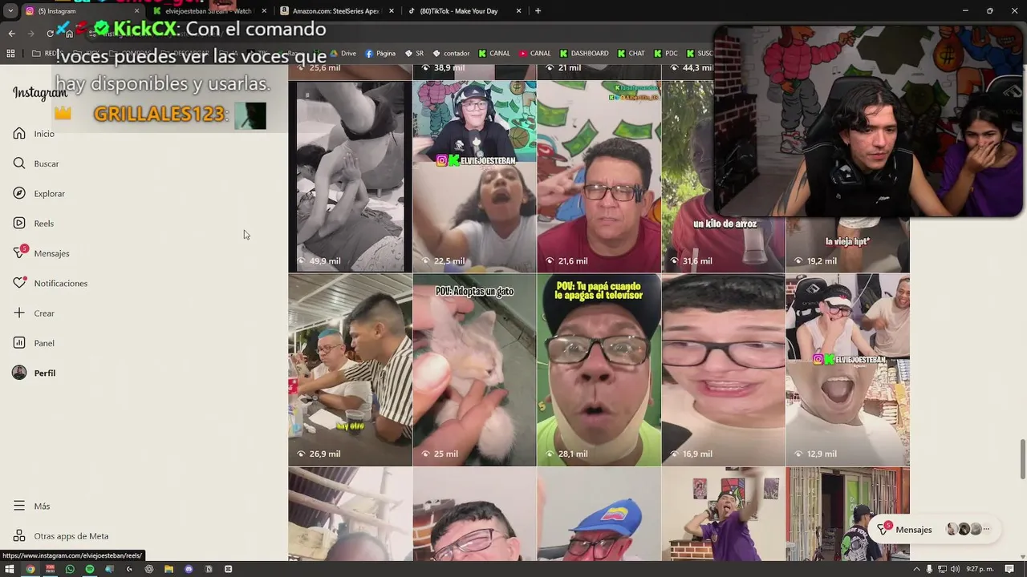The width and height of the screenshot is (1027, 577).
Task: Open WhatsApp from the taskbar
Action: pos(70,569)
